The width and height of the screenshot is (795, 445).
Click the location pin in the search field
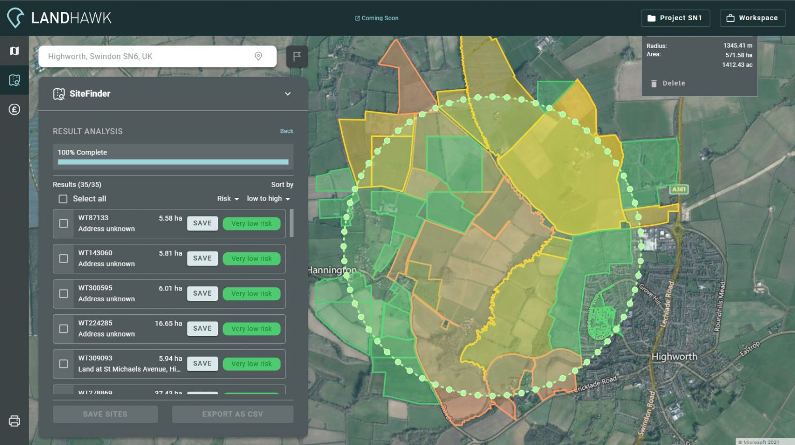point(258,56)
